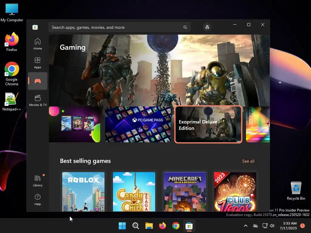The width and height of the screenshot is (311, 233).
Task: Maximize the Microsoft Store window
Action: 249,25
